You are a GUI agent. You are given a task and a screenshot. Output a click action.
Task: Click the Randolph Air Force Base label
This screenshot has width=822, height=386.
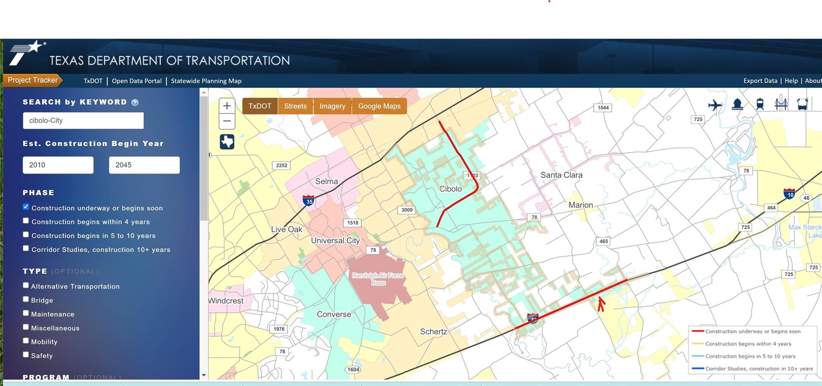(378, 279)
